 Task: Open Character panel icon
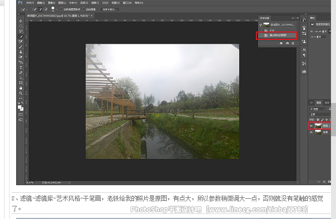pyautogui.click(x=304, y=49)
